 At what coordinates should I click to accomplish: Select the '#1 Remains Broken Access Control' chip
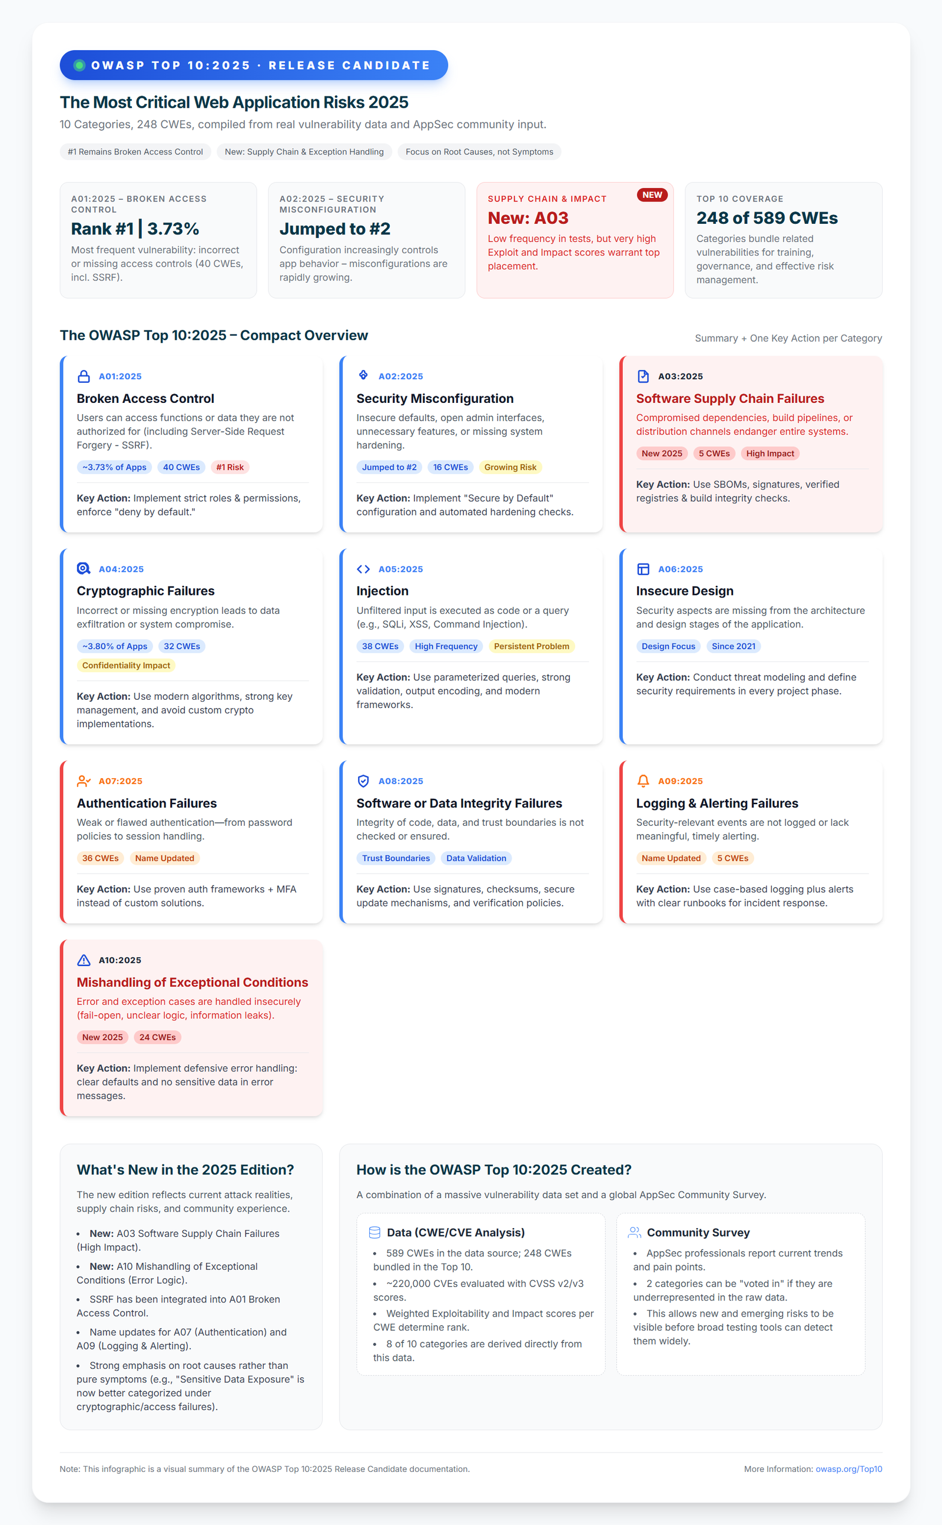click(x=135, y=152)
